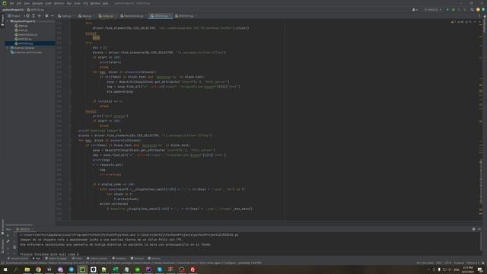Open the user account dropdown
This screenshot has width=487, height=274.
point(415,10)
